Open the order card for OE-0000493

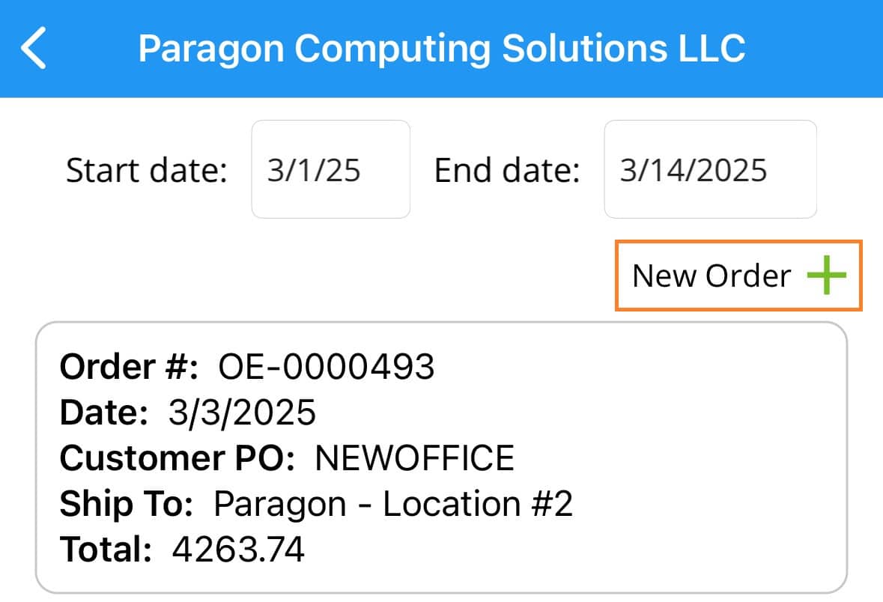point(442,457)
